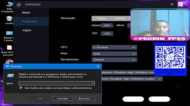Open the Basic settings tab
Screen dimensions: 190x106
coord(26,12)
